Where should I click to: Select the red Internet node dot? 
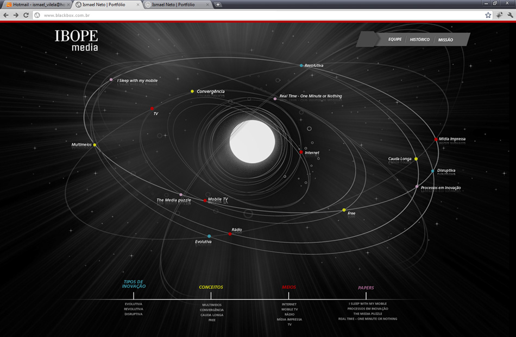click(301, 152)
